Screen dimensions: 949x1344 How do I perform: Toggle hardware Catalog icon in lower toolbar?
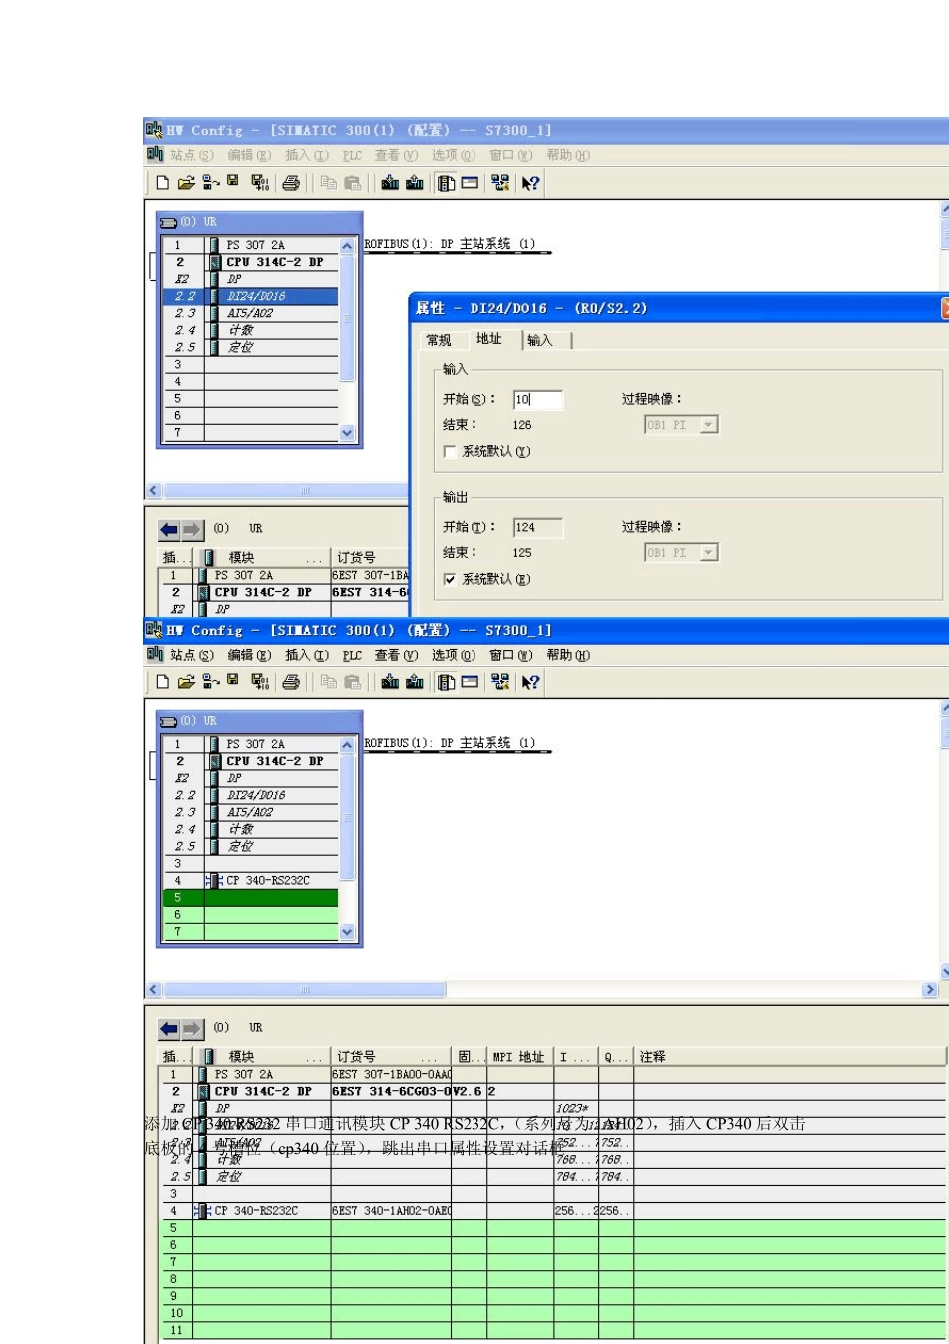[x=447, y=682]
